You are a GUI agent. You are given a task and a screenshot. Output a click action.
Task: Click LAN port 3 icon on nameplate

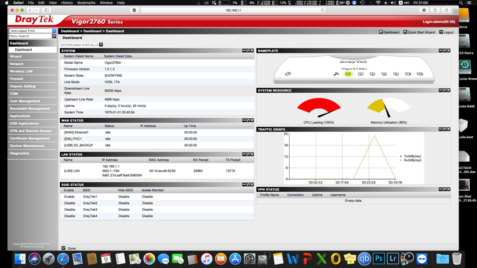pos(384,74)
